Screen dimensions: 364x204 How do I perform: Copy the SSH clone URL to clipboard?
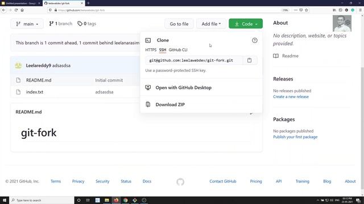coord(249,60)
